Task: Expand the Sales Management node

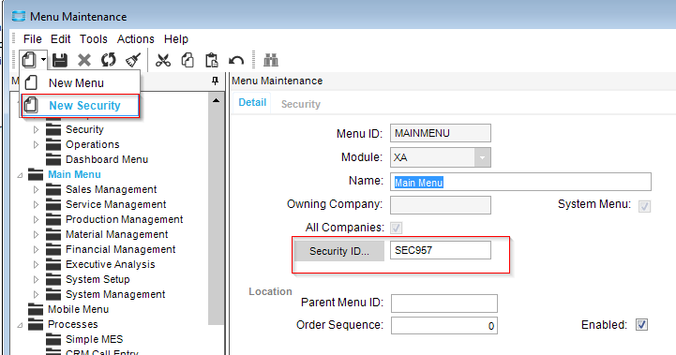Action: (37, 189)
